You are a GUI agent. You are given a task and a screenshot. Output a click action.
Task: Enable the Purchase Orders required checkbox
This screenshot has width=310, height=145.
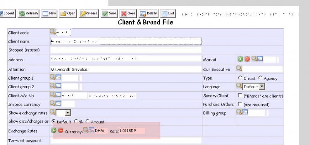(x=240, y=104)
